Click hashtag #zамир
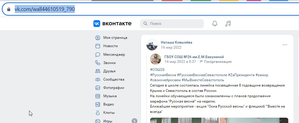This screenshot has width=299, height=123. pos(262,75)
